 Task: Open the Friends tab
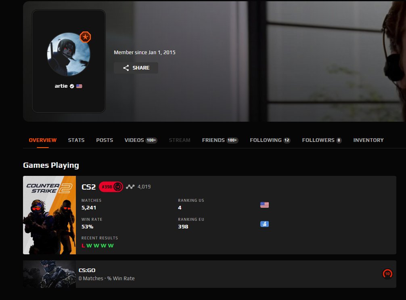220,140
